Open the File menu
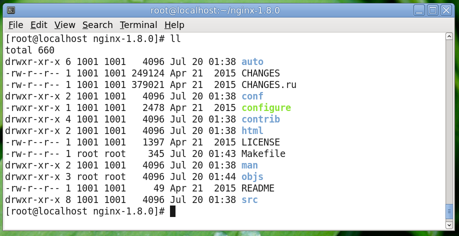Image resolution: width=459 pixels, height=236 pixels. (15, 25)
